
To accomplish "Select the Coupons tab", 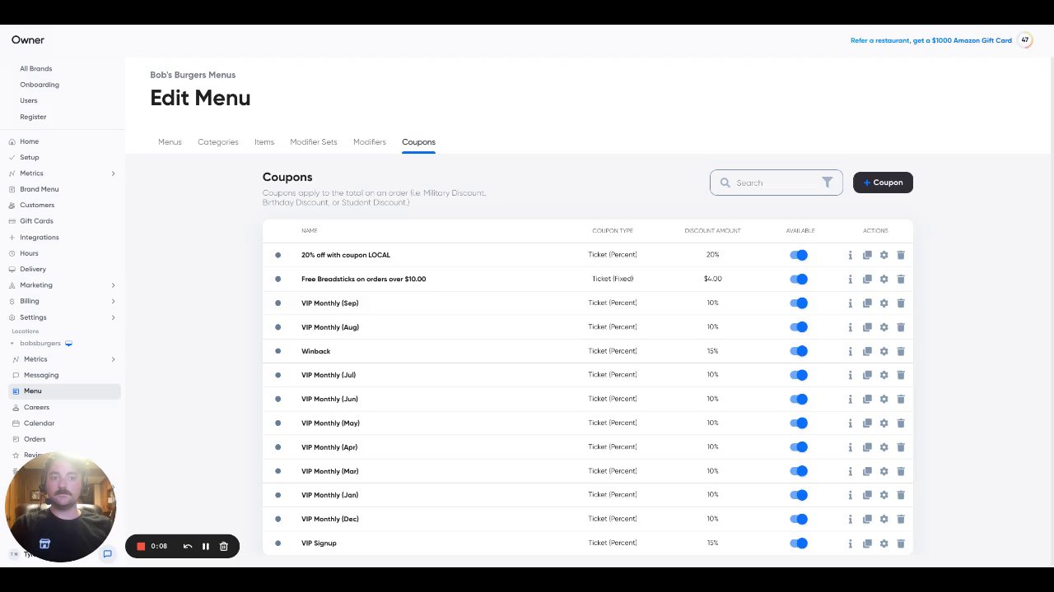I will click(418, 142).
